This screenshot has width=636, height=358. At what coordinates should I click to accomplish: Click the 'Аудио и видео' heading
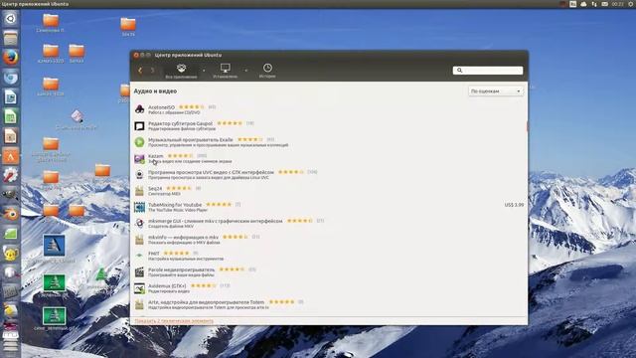tap(155, 91)
